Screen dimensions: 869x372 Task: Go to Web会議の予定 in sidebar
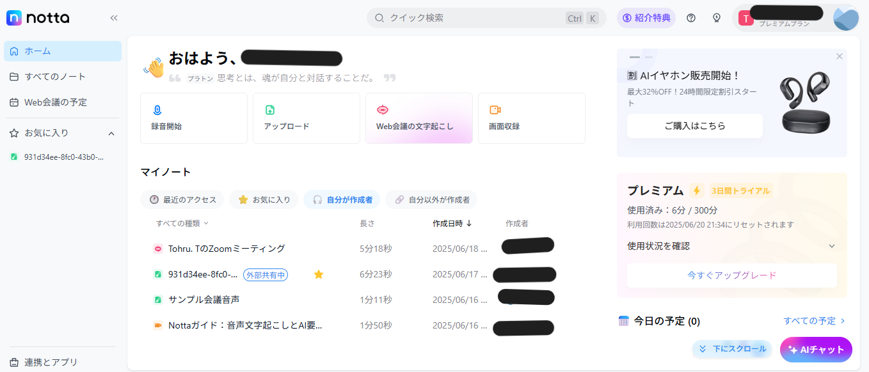56,102
